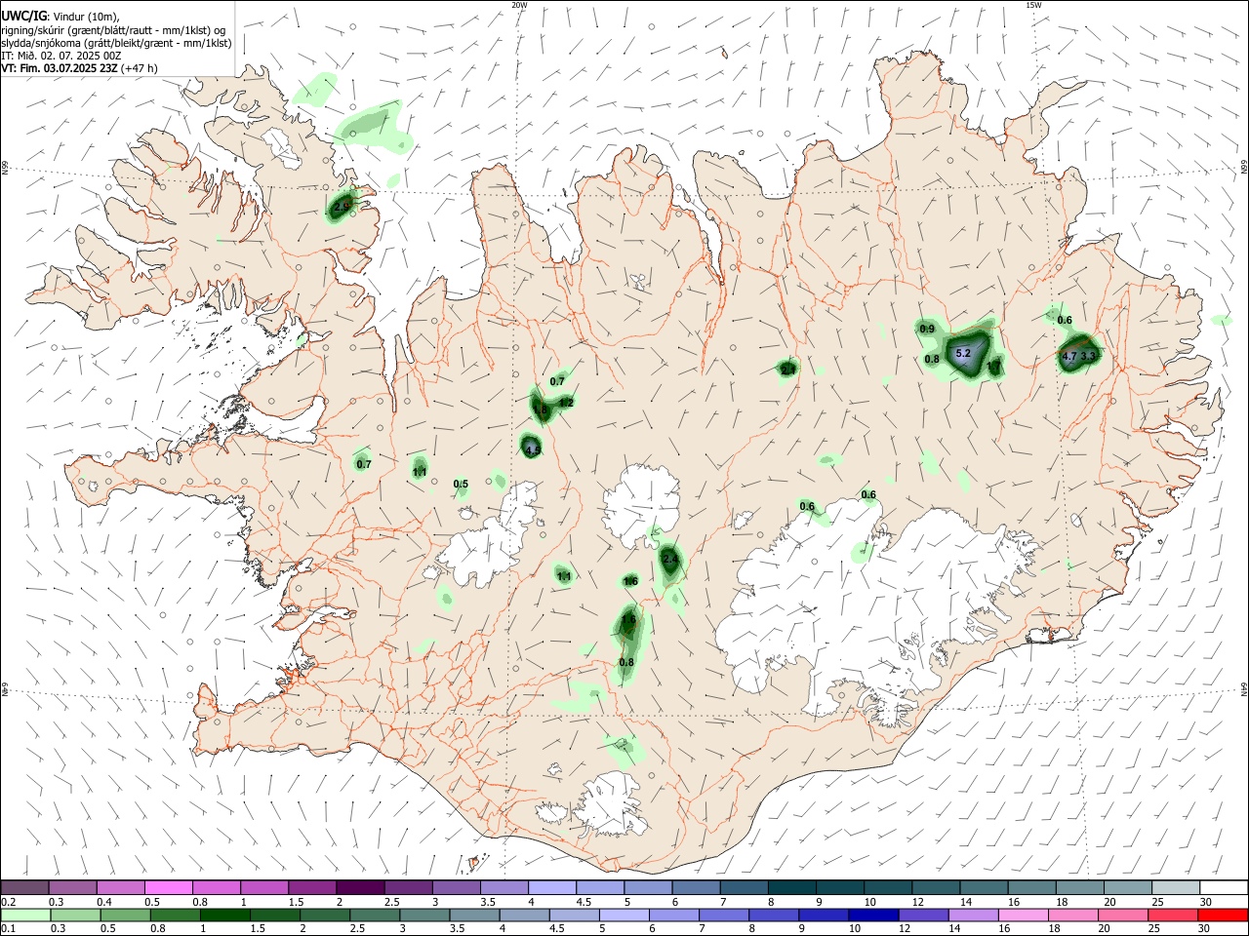Click the lavender 4 swatch in upper legend
Screen dimensions: 1249x936
click(551, 887)
